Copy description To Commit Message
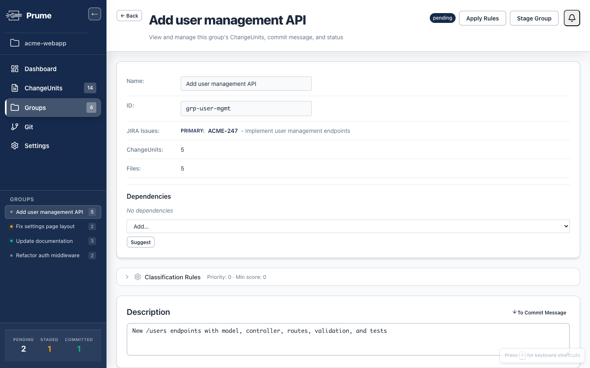This screenshot has width=590, height=368. pos(539,312)
